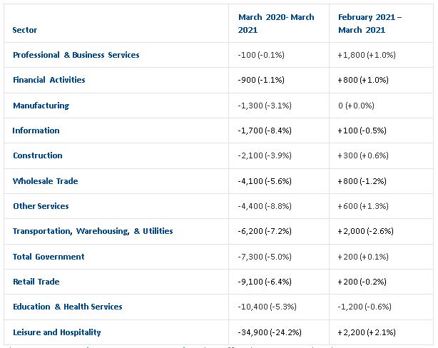Click the Leisure and Hospitality sector label

click(x=56, y=332)
